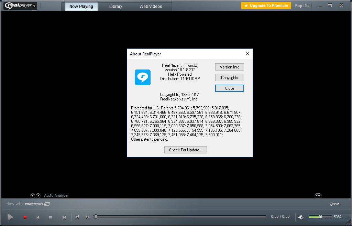Maximize the RealPlayer window

click(330, 6)
